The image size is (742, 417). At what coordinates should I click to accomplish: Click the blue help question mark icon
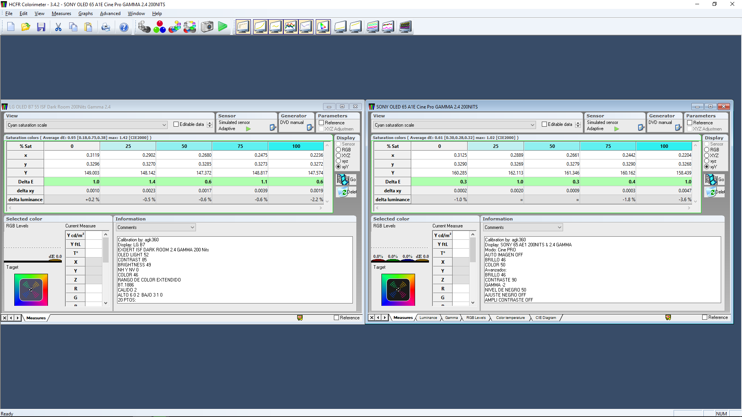click(x=124, y=27)
